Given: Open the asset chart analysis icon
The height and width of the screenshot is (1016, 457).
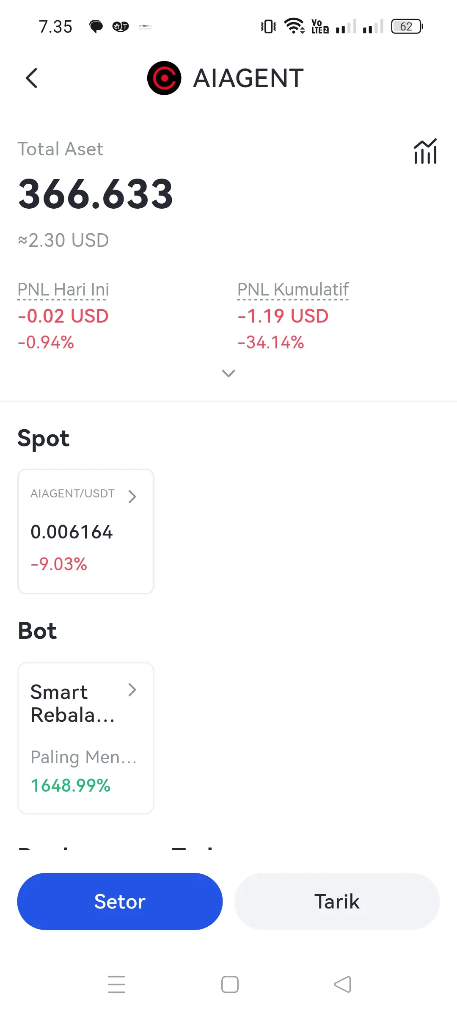Looking at the screenshot, I should [x=425, y=151].
